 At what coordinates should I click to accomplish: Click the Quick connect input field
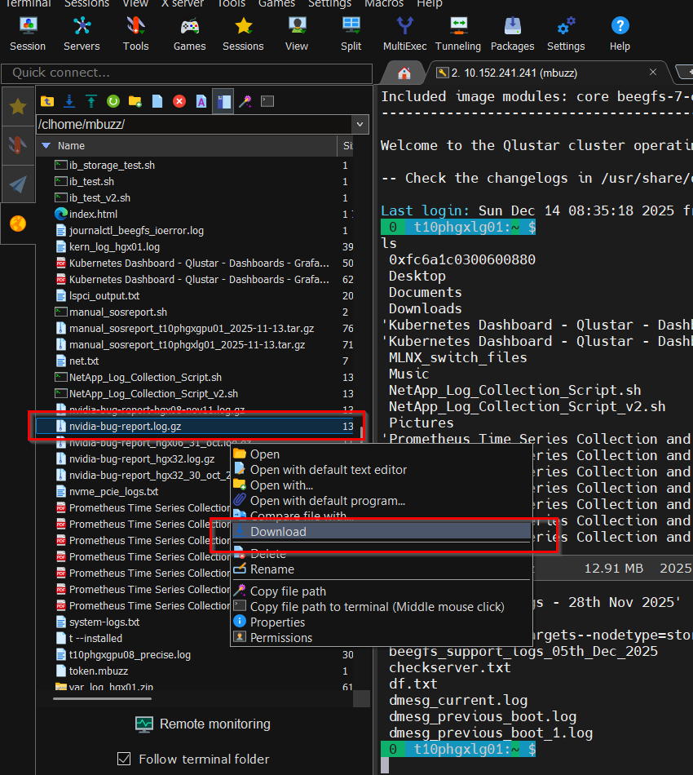pyautogui.click(x=186, y=73)
